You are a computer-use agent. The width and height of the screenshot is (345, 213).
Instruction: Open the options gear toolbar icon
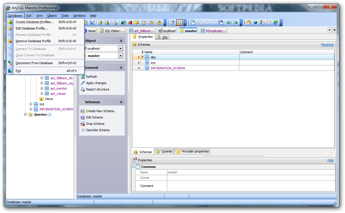(159, 23)
